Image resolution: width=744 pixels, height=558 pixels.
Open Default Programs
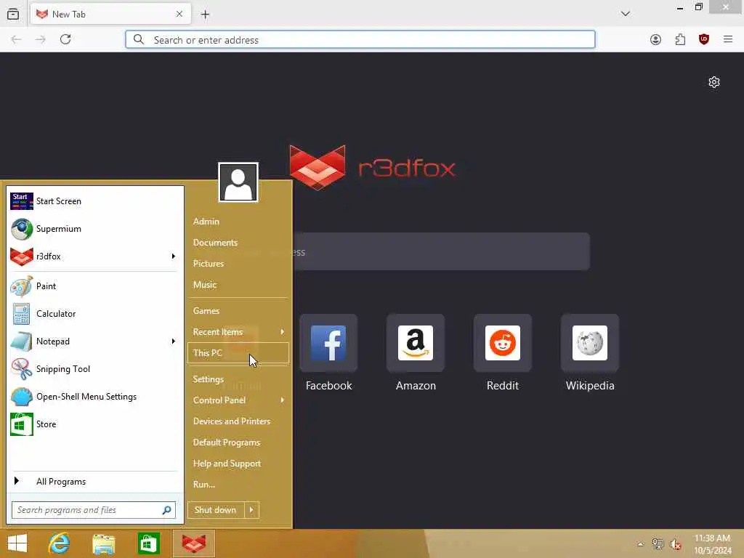tap(238, 442)
